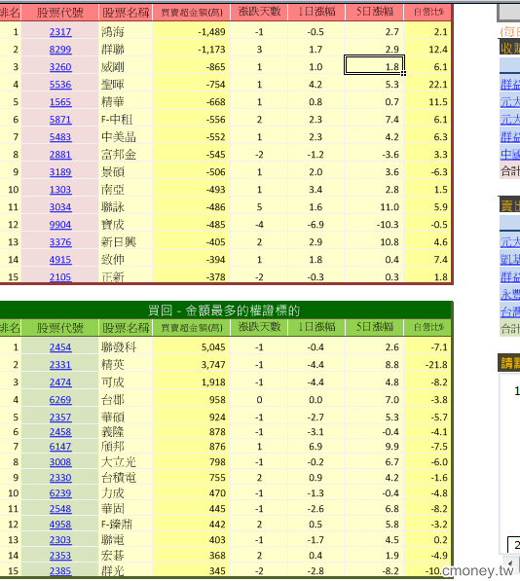The width and height of the screenshot is (520, 581).
Task: Open stock code link 2454
Action: [x=60, y=347]
